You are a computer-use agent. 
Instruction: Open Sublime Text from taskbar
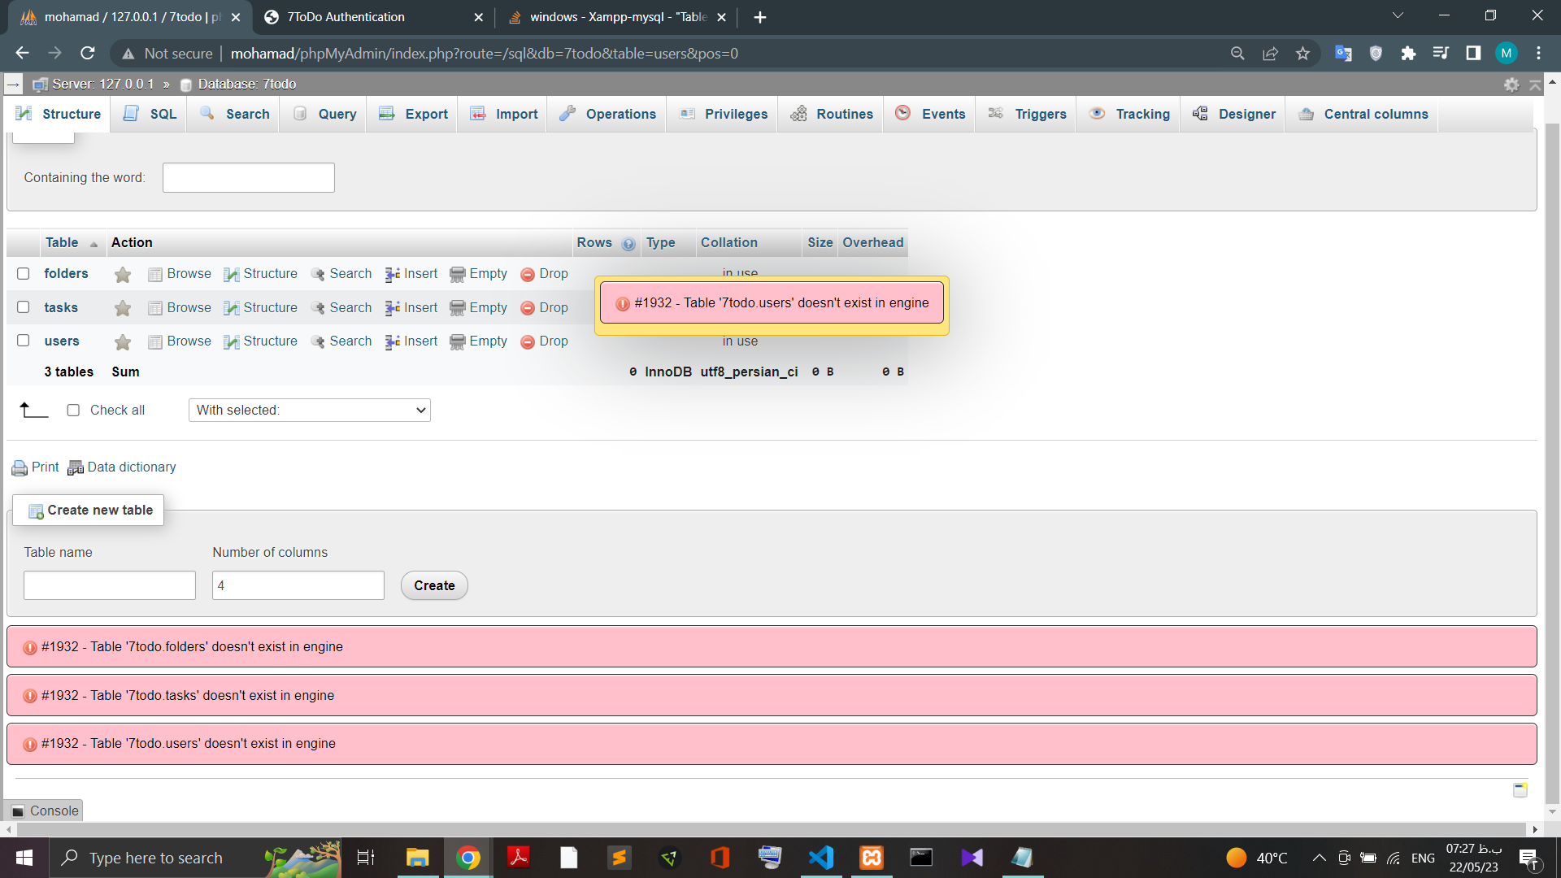[x=620, y=858]
